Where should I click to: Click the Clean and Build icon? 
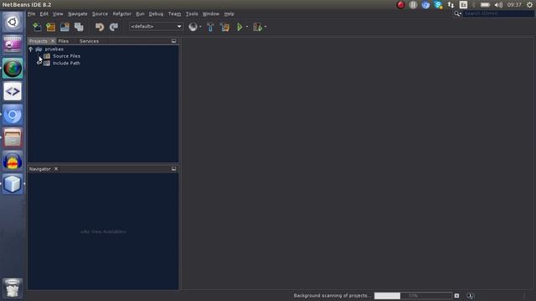[225, 27]
